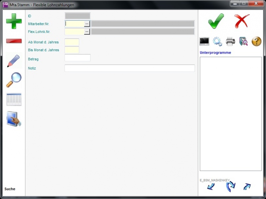Viewport: 266px width, 199px height.
Task: Confirm with the green checkmark icon
Action: 216,21
